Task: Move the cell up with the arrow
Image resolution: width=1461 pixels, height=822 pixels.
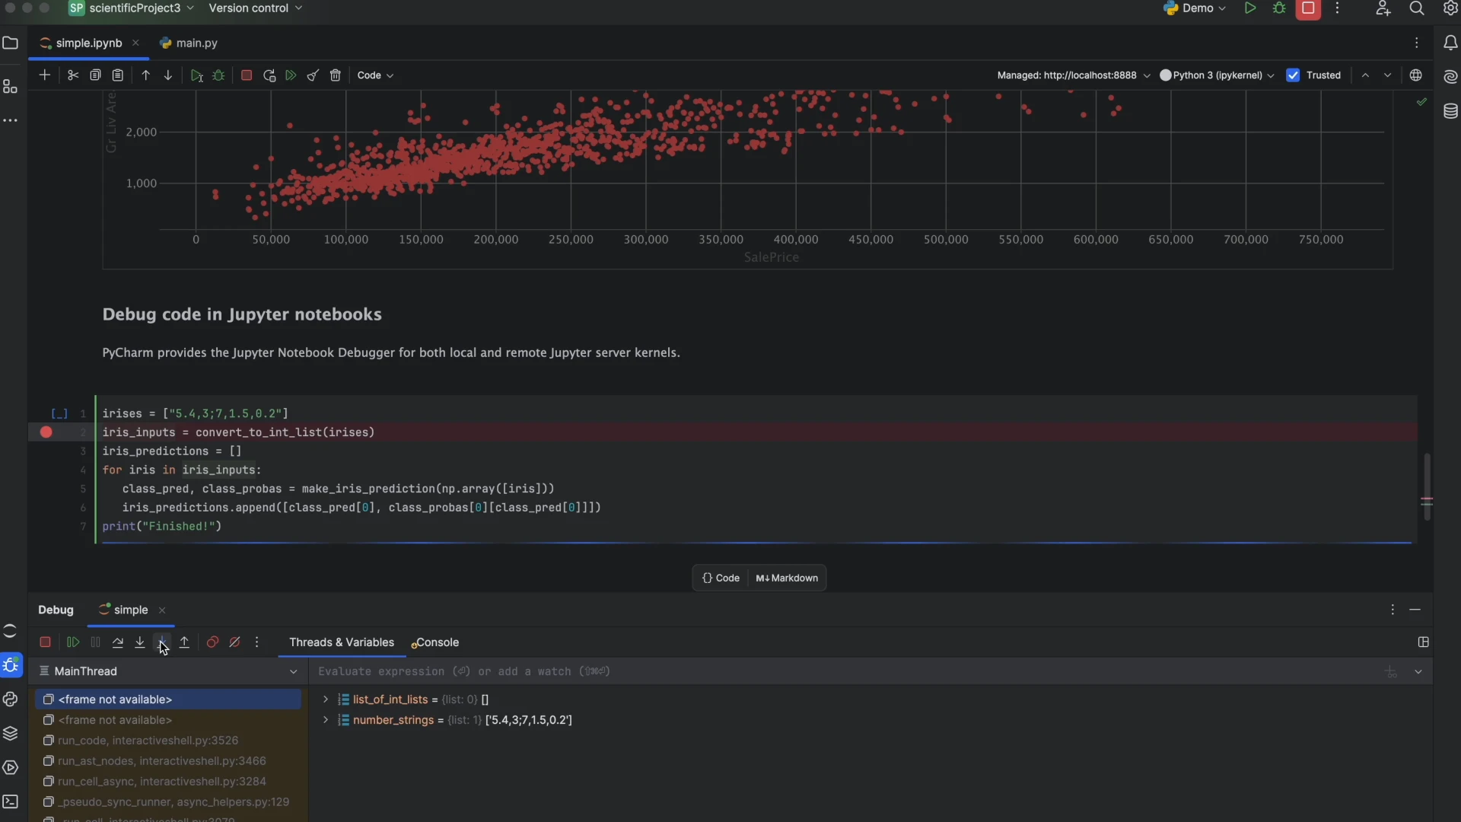Action: click(146, 75)
